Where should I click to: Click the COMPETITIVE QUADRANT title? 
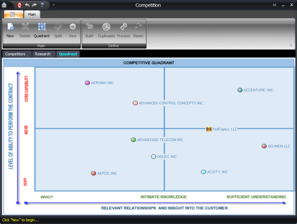click(149, 63)
